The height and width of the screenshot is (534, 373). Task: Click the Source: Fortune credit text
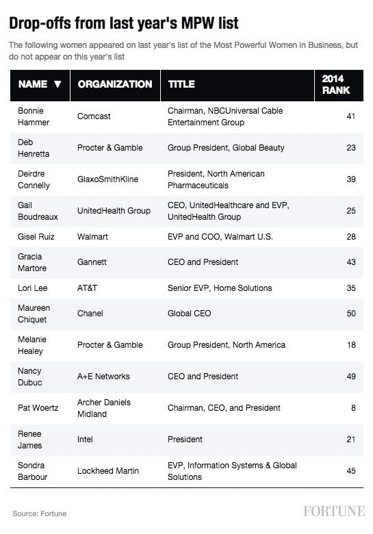(x=40, y=513)
